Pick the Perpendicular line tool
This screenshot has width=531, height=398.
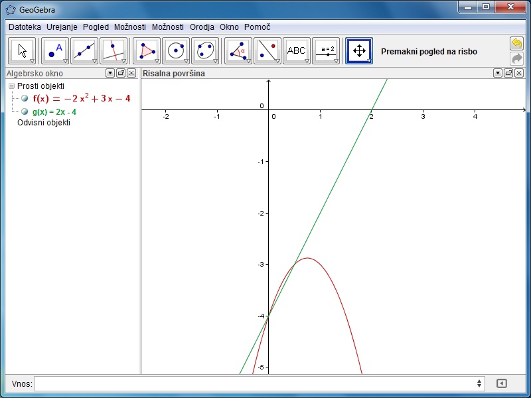click(114, 51)
